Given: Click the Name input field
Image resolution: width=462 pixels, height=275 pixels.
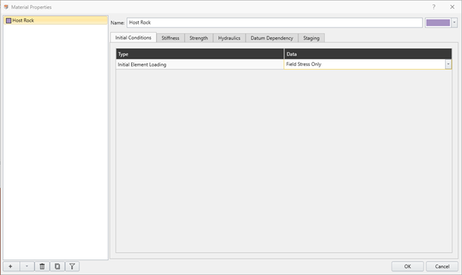Looking at the screenshot, I should pos(275,23).
